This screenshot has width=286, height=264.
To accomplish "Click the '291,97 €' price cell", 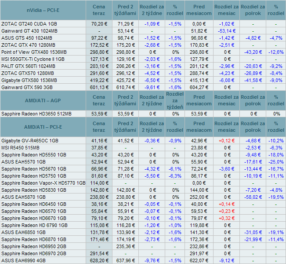I will [x=199, y=253].
